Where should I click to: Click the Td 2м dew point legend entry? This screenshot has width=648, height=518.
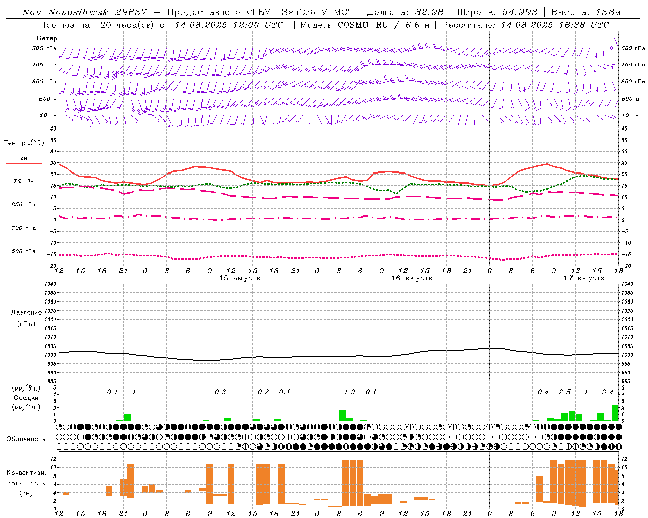coord(24,181)
